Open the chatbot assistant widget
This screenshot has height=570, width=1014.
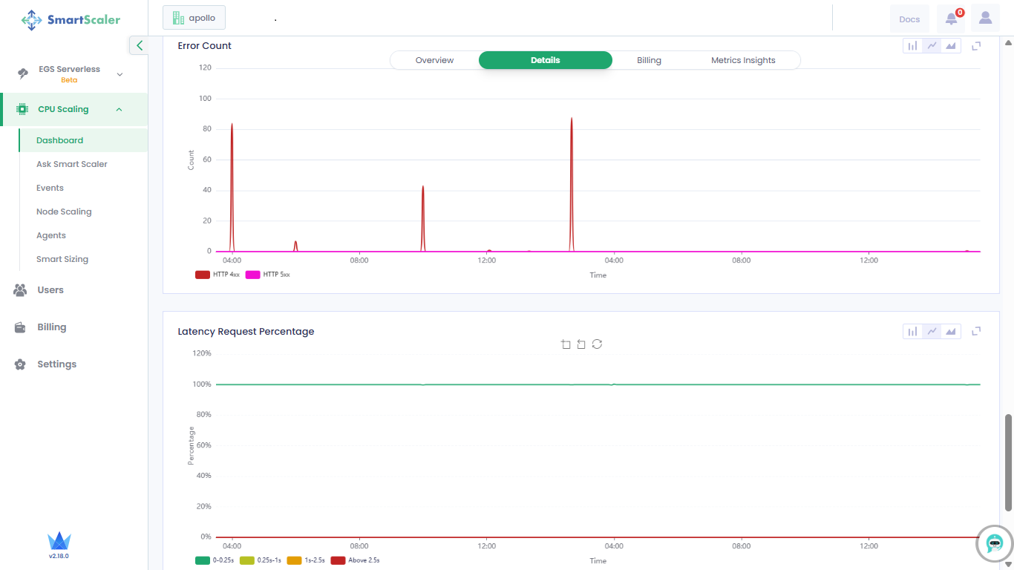tap(995, 543)
